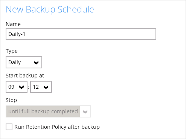Image resolution: width=186 pixels, height=139 pixels.
Task: Click the 'Daily-1' text in Name box
Action: [x=17, y=34]
